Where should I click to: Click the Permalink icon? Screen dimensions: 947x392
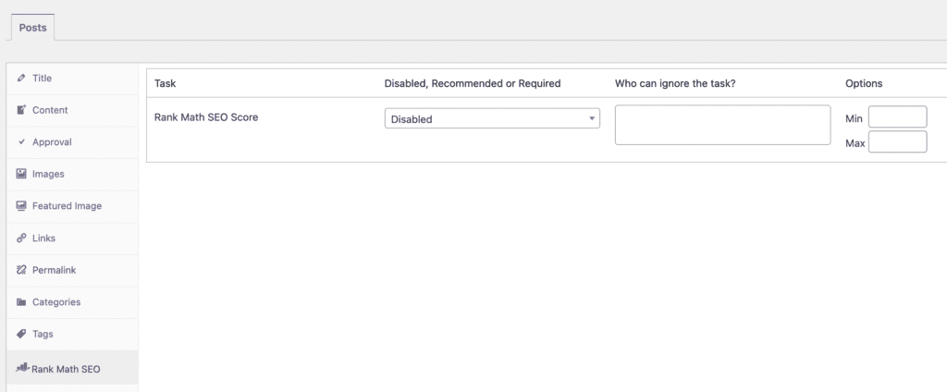(21, 270)
